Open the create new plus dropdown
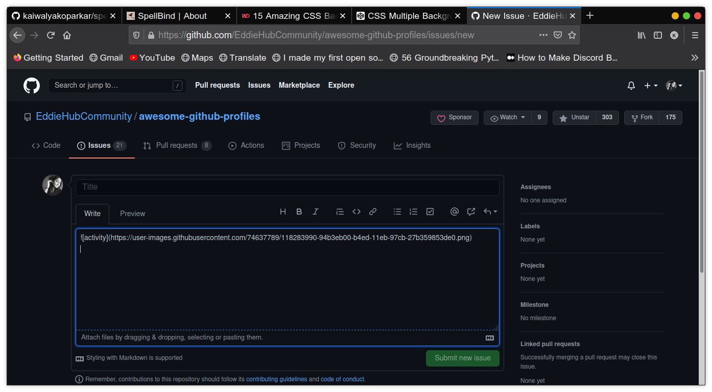712x392 pixels. tap(651, 86)
